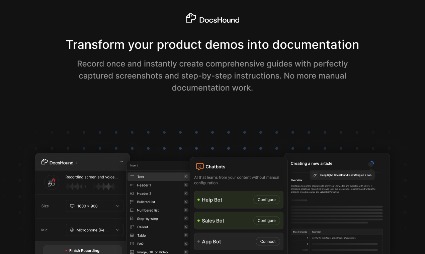Click 'Hang tight, DocsHound is drafting up a doc.'
425x254 pixels.
point(345,175)
